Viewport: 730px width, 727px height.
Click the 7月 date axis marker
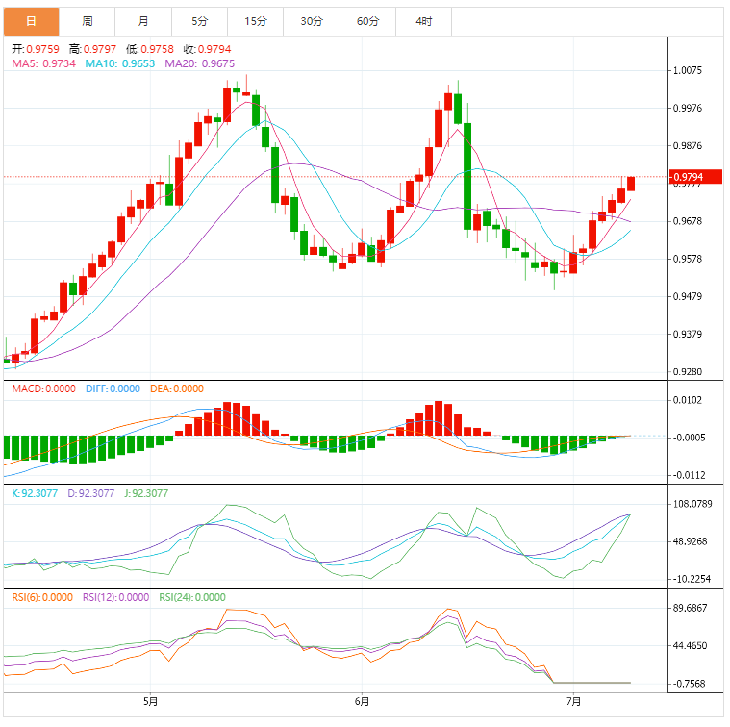573,701
